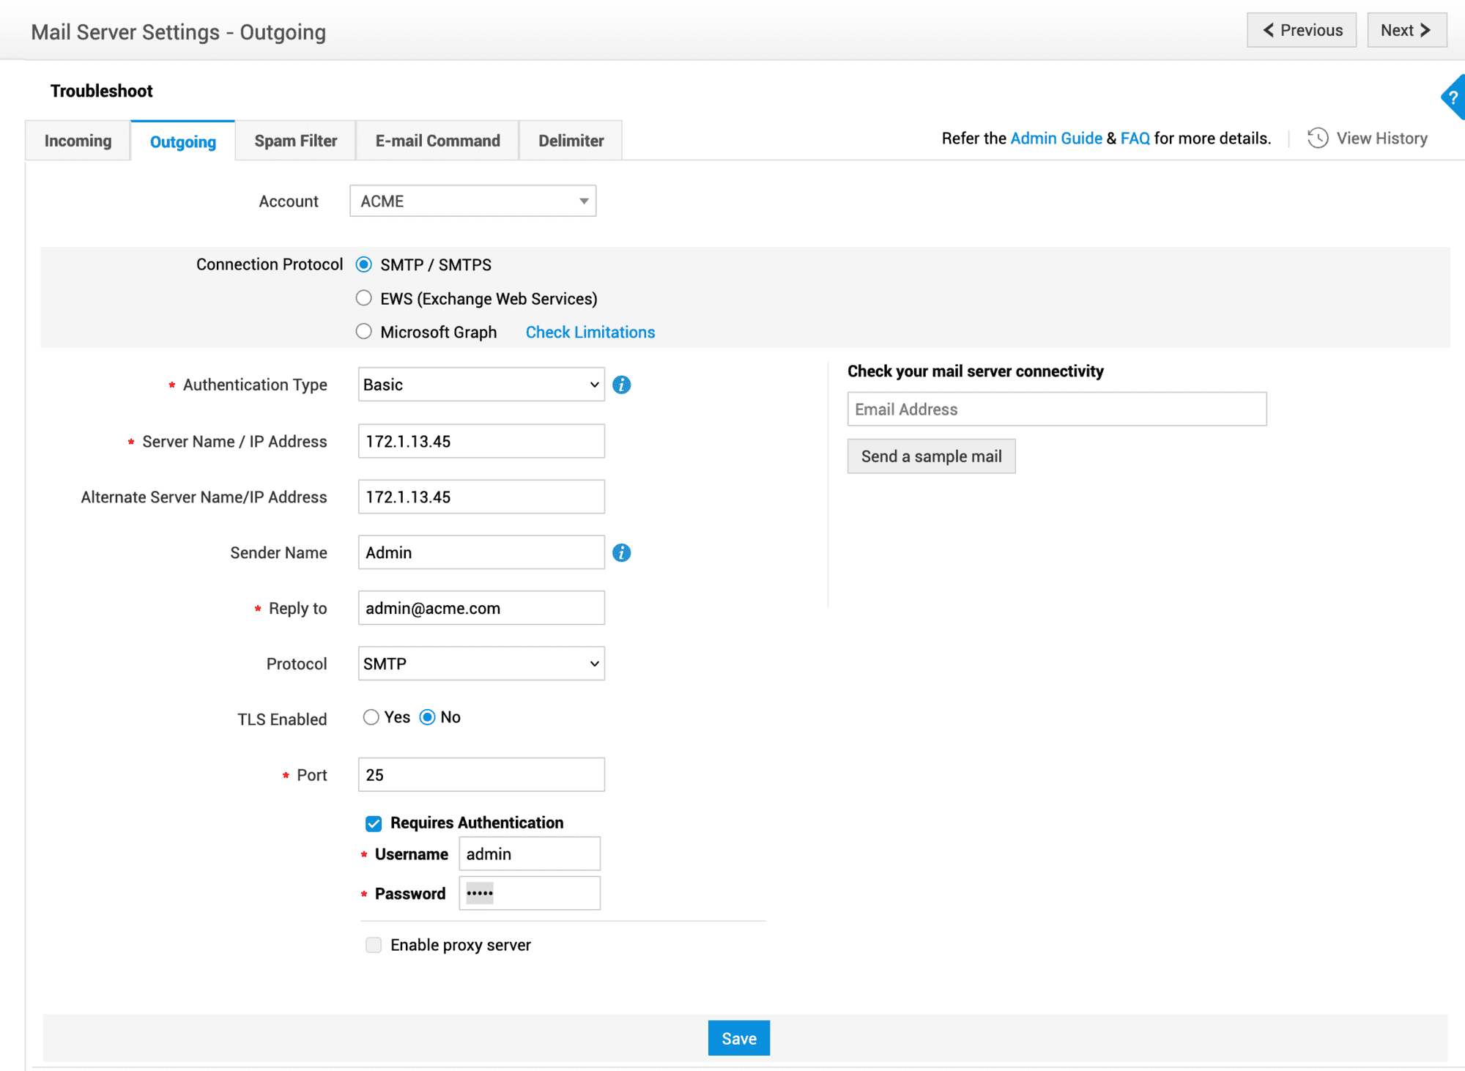This screenshot has width=1465, height=1071.
Task: Uncheck Requires Authentication checkbox
Action: tap(374, 823)
